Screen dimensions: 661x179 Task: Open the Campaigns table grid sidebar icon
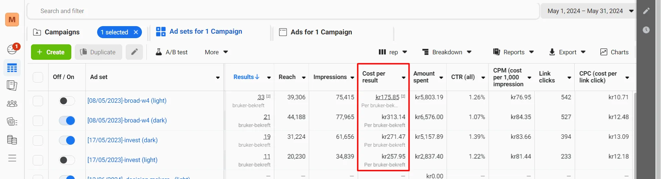coord(12,68)
